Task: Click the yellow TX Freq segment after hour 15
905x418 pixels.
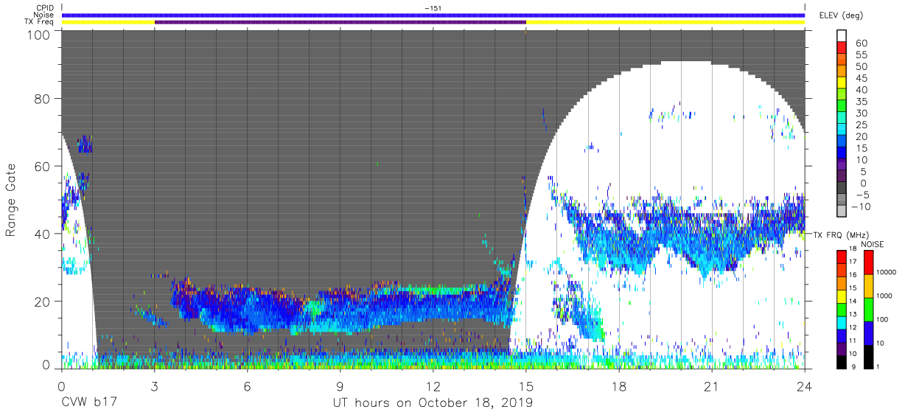Action: pyautogui.click(x=665, y=22)
